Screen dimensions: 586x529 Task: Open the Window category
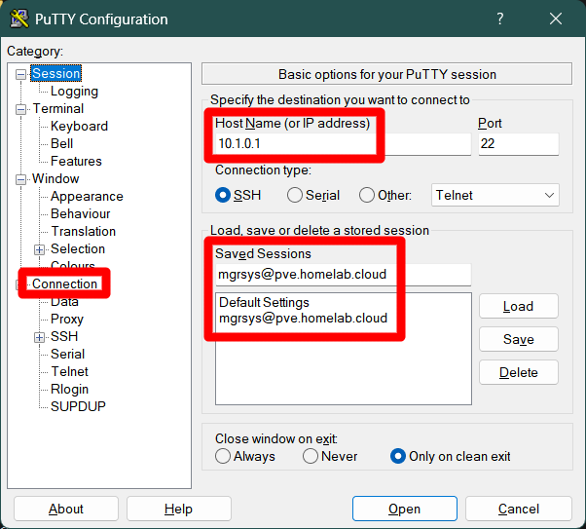coord(55,179)
